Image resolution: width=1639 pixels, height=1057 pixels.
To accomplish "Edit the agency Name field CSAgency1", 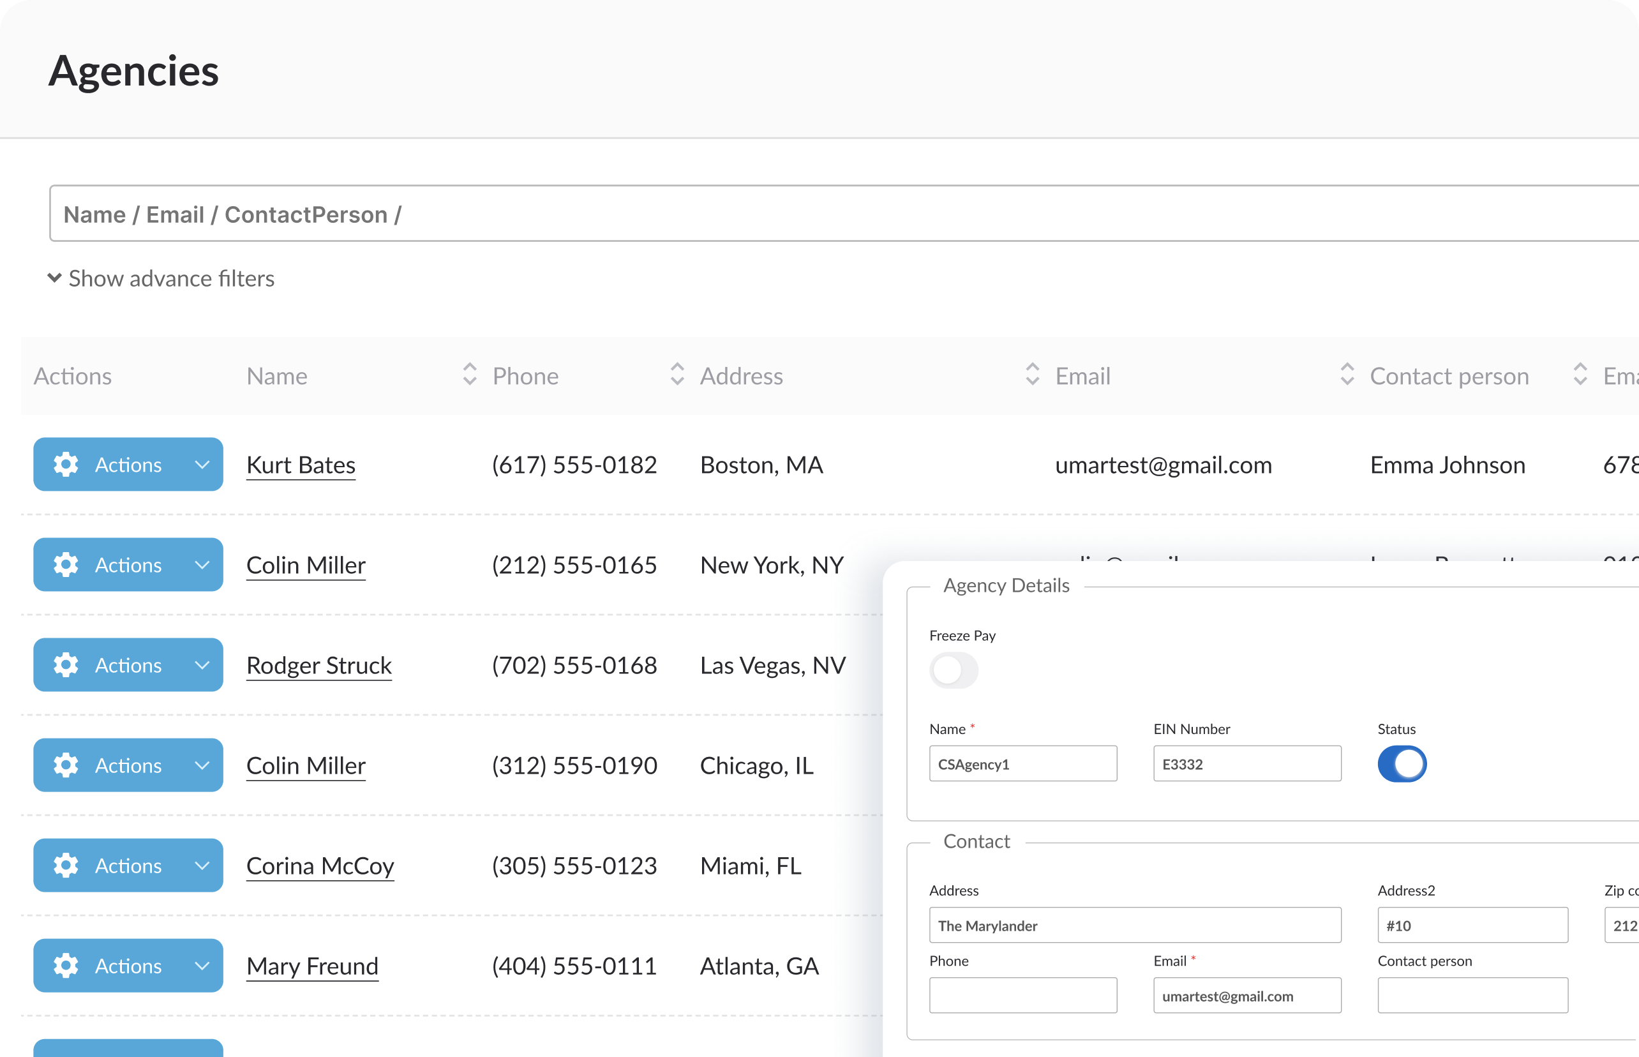I will click(x=1022, y=764).
